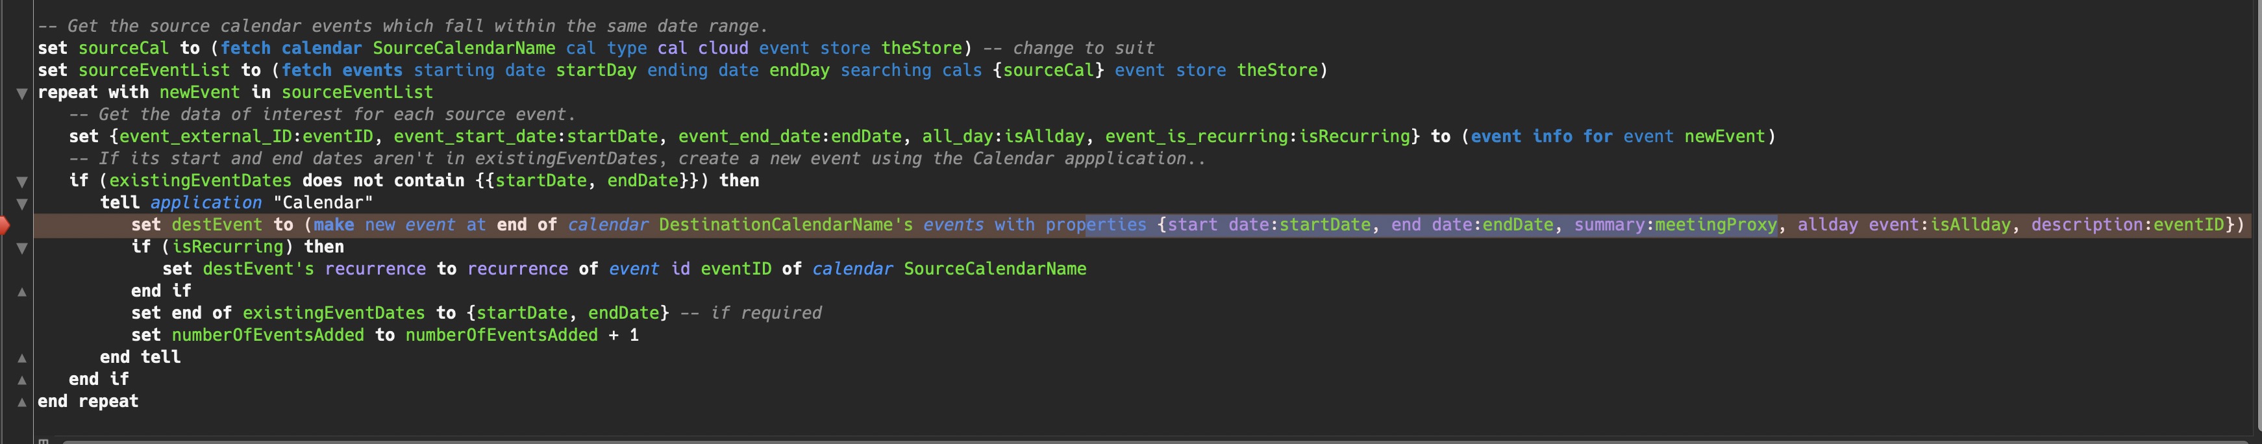Click the 'event_is_recurring' label
This screenshot has height=444, width=2262.
tap(1196, 137)
